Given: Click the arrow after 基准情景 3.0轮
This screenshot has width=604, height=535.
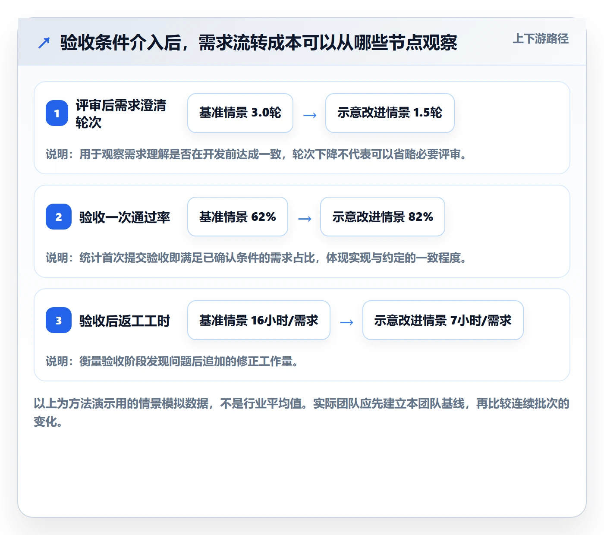Looking at the screenshot, I should tap(310, 115).
